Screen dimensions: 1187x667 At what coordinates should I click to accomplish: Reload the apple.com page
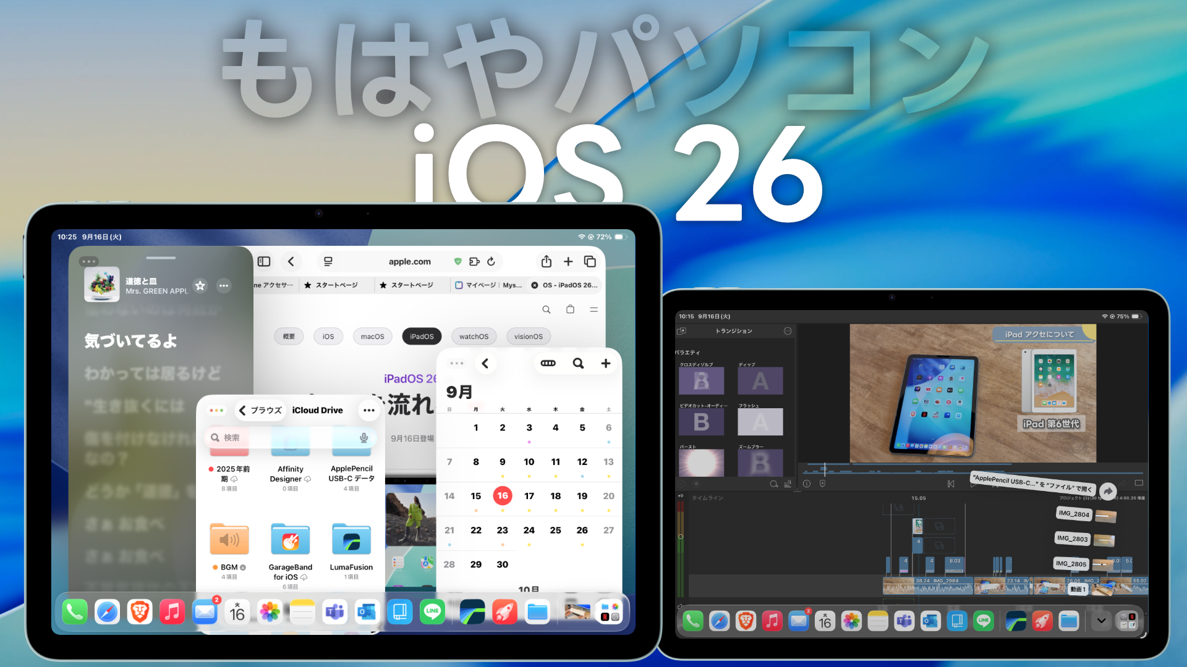tap(491, 261)
